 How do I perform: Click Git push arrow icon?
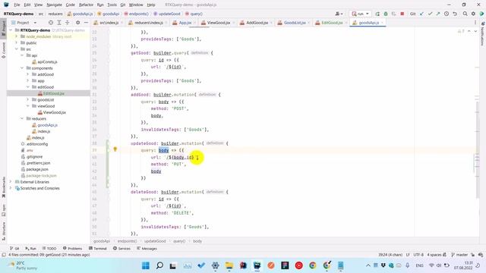pyautogui.click(x=438, y=14)
